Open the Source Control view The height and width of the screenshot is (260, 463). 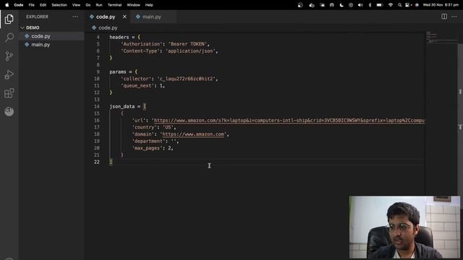(9, 56)
